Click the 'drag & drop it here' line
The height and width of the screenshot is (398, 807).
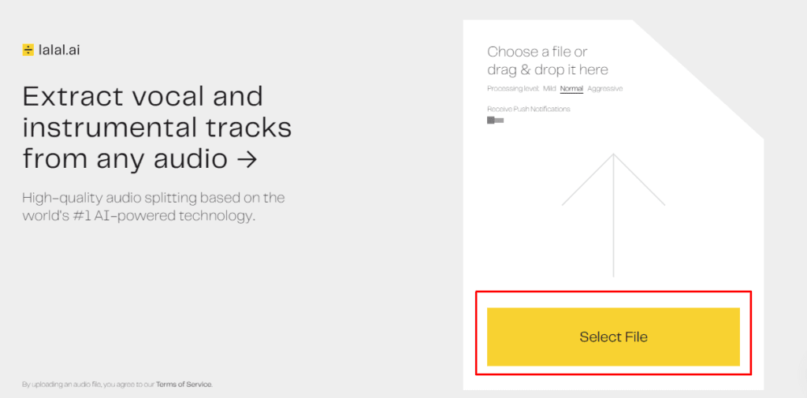tap(548, 69)
